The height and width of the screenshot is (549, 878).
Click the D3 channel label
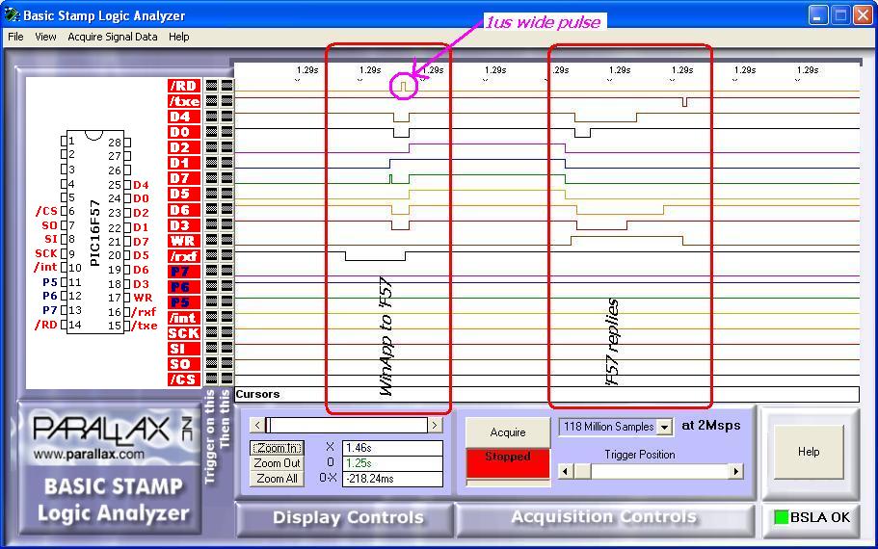click(184, 225)
